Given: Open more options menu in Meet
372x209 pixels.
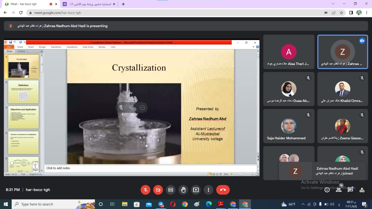Looking at the screenshot, I should click(208, 190).
